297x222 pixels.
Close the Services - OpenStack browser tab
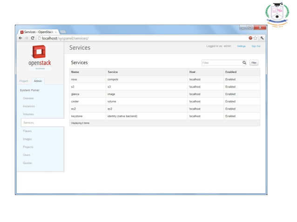coord(56,32)
